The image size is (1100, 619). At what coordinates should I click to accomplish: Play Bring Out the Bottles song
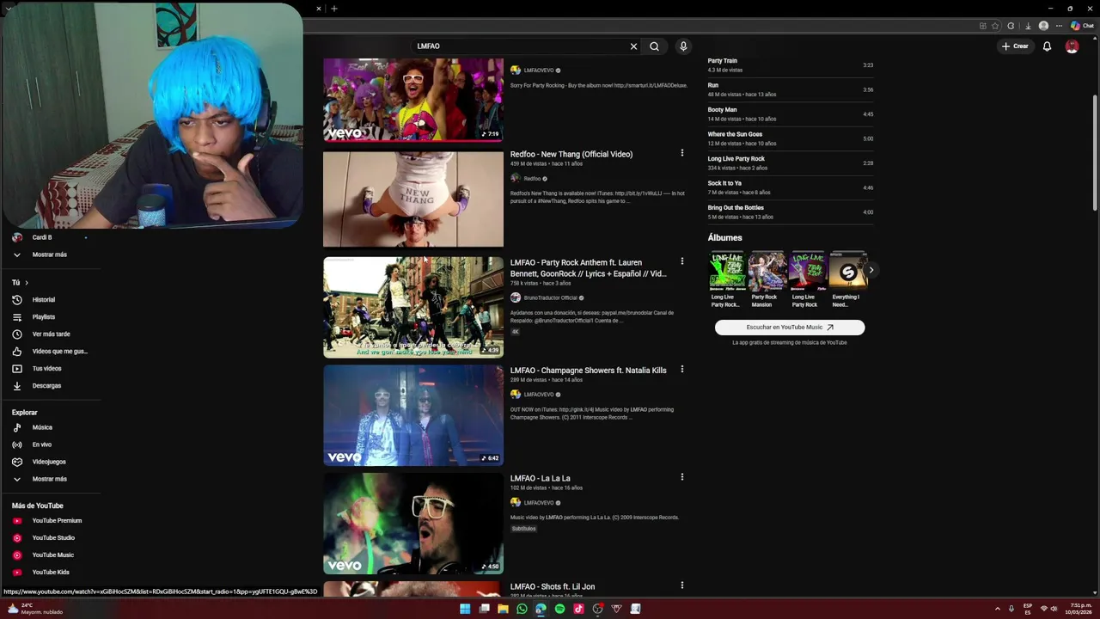point(791,212)
